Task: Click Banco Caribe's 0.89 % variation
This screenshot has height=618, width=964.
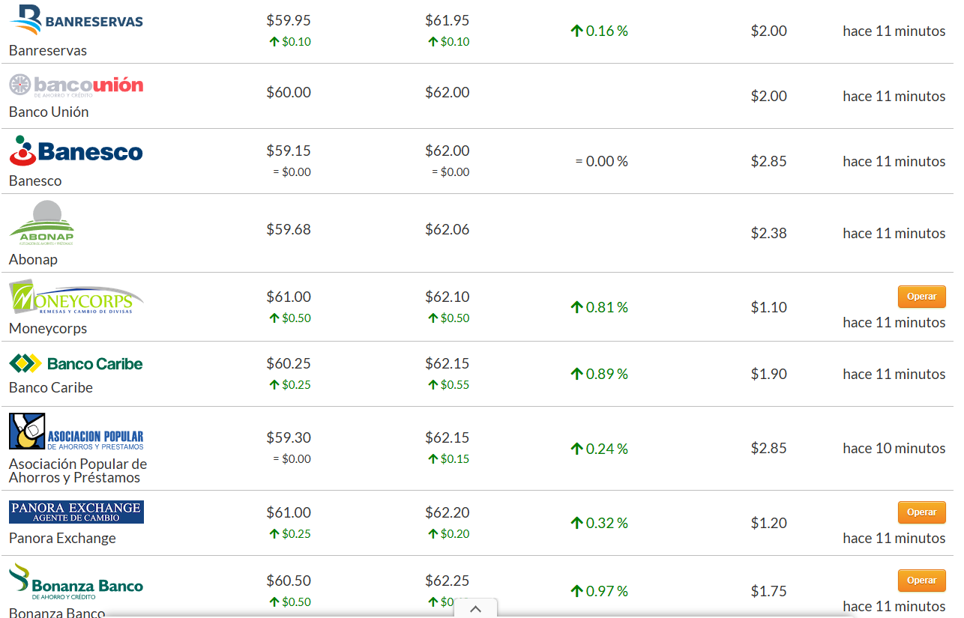Action: tap(599, 374)
